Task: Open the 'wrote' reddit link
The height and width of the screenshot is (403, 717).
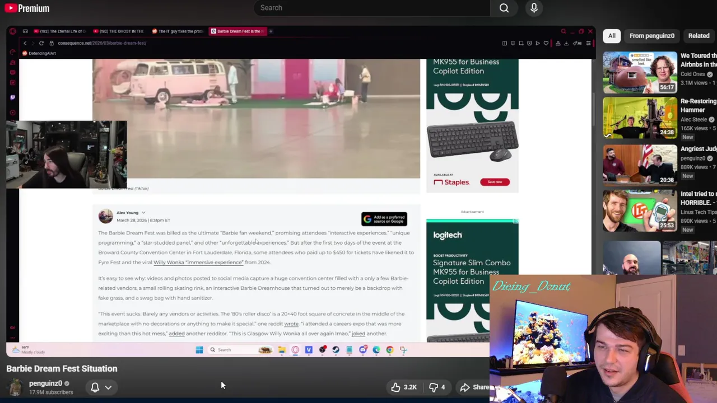Action: (x=291, y=324)
